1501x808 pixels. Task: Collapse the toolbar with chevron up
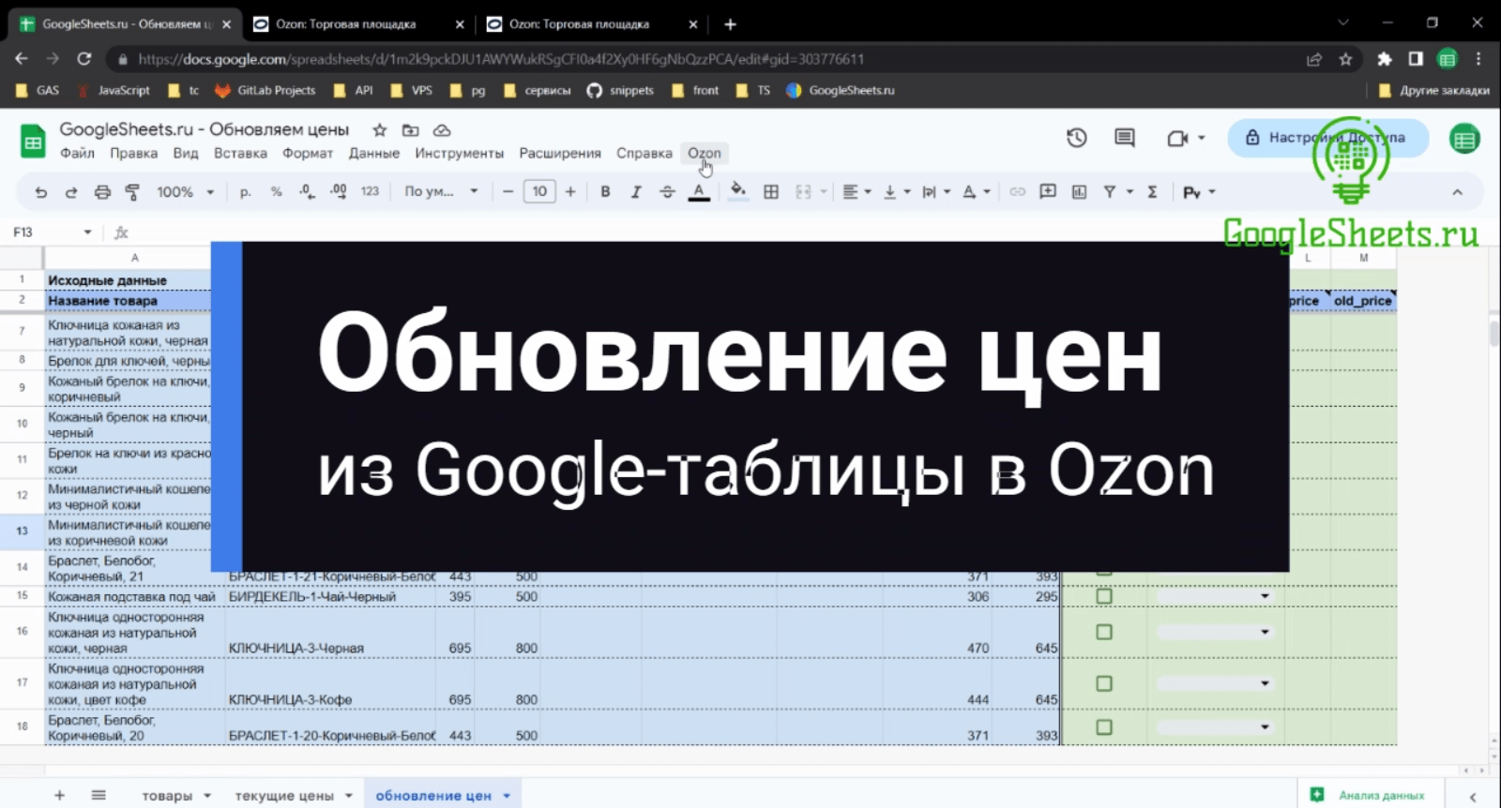pos(1457,192)
